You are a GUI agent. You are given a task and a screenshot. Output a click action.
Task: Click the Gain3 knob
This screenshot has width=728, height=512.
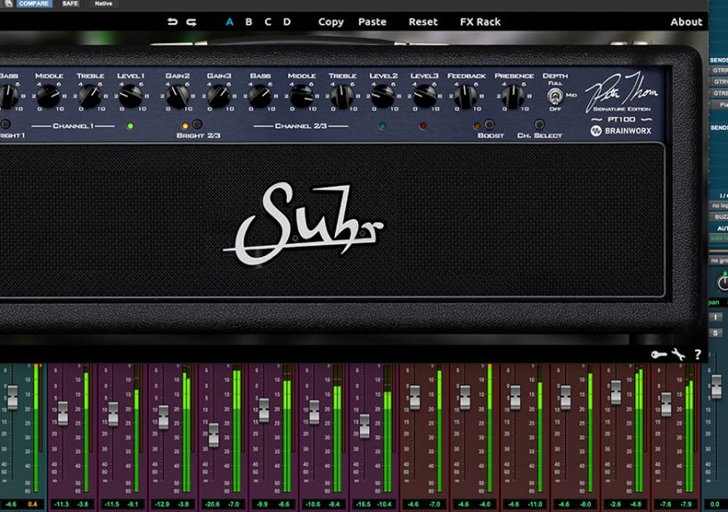tap(218, 96)
